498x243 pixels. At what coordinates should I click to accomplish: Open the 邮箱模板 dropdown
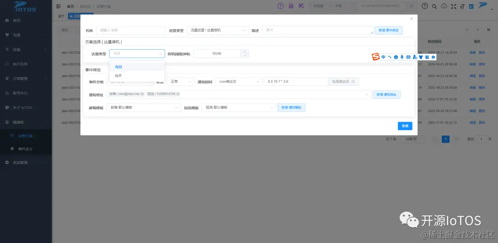pos(143,108)
